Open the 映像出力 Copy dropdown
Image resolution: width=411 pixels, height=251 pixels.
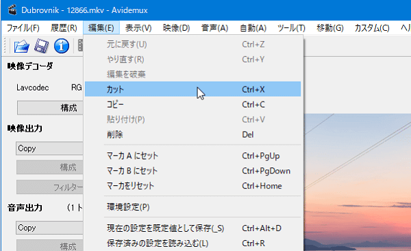coord(49,148)
